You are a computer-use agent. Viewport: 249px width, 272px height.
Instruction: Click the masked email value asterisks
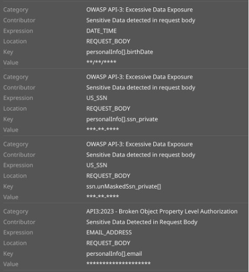118,263
